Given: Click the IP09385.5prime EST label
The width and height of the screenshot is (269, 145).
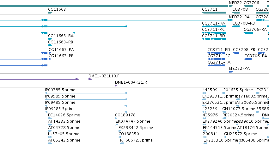Looking at the screenshot, I should 60,90.
